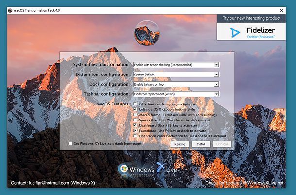Viewport: 296px width, 195px height.
Task: Click the Fidelizer play-triangle logo icon
Action: (235, 32)
